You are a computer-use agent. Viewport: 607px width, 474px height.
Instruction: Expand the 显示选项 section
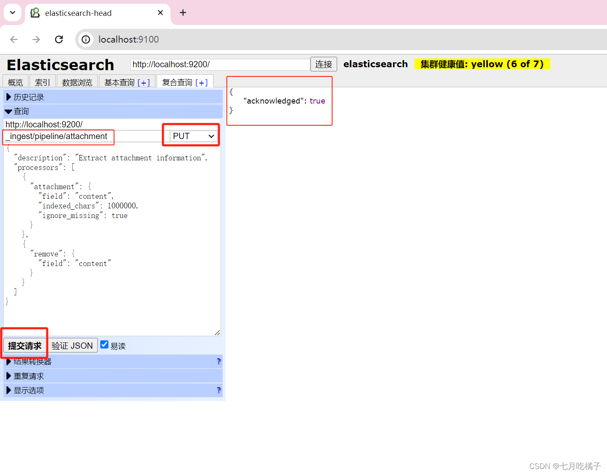[113, 390]
